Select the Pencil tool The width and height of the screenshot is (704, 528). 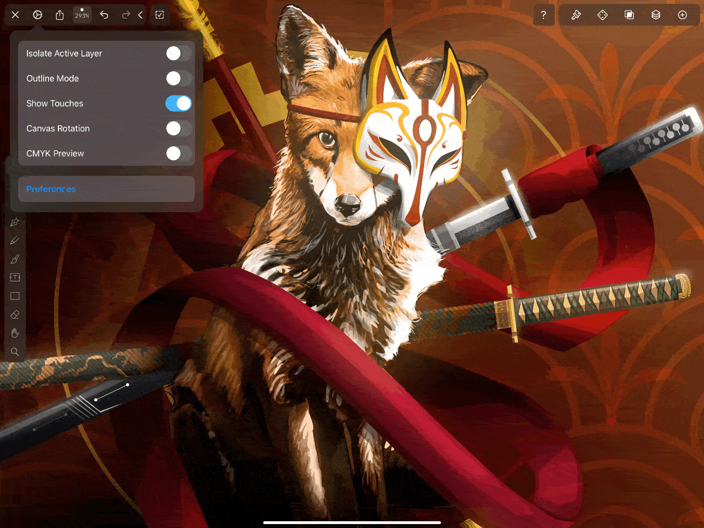point(15,240)
